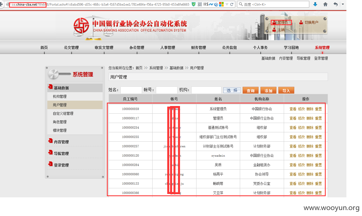
Task: Click the browser back button
Action: coord(1,4)
